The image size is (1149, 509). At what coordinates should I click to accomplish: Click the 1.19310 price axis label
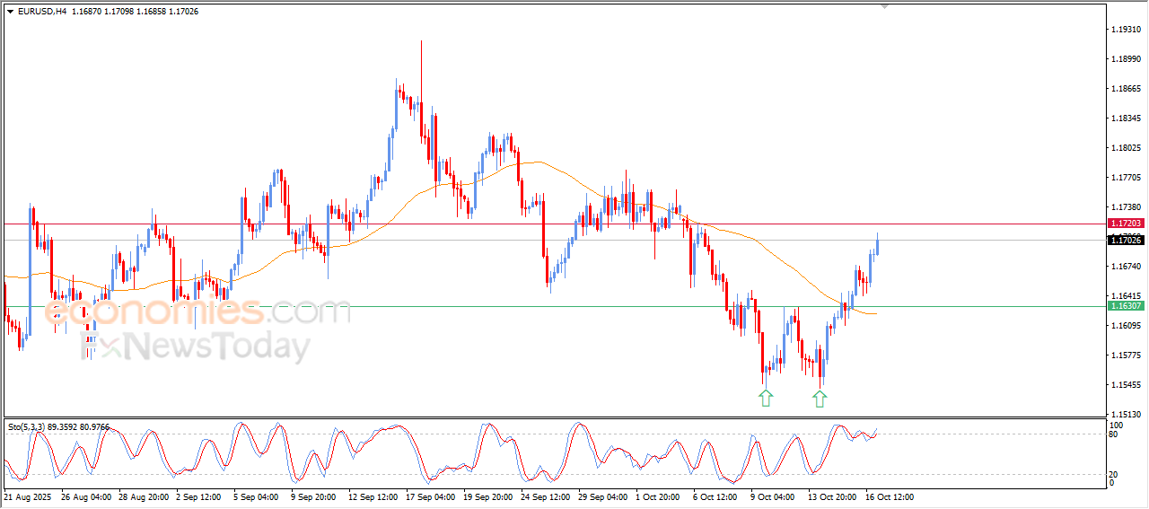tap(1126, 30)
